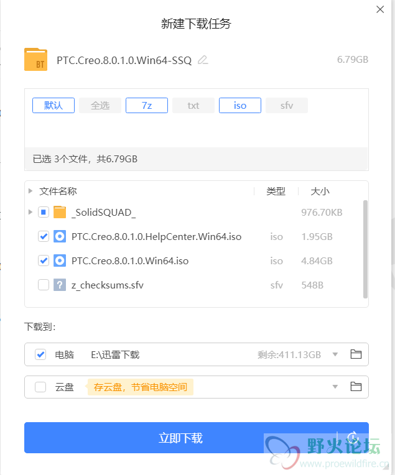Image resolution: width=395 pixels, height=475 pixels.
Task: Toggle the _SolidSQUAD_ folder checkbox
Action: pyautogui.click(x=44, y=212)
